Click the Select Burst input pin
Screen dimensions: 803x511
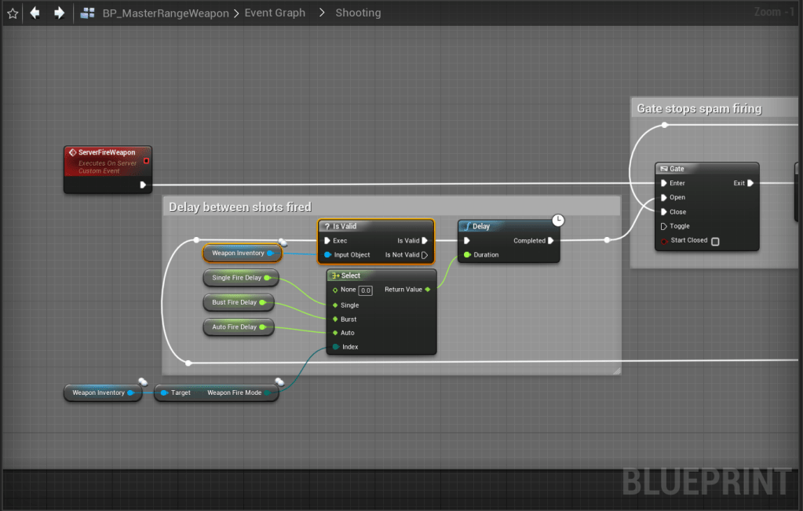[335, 319]
